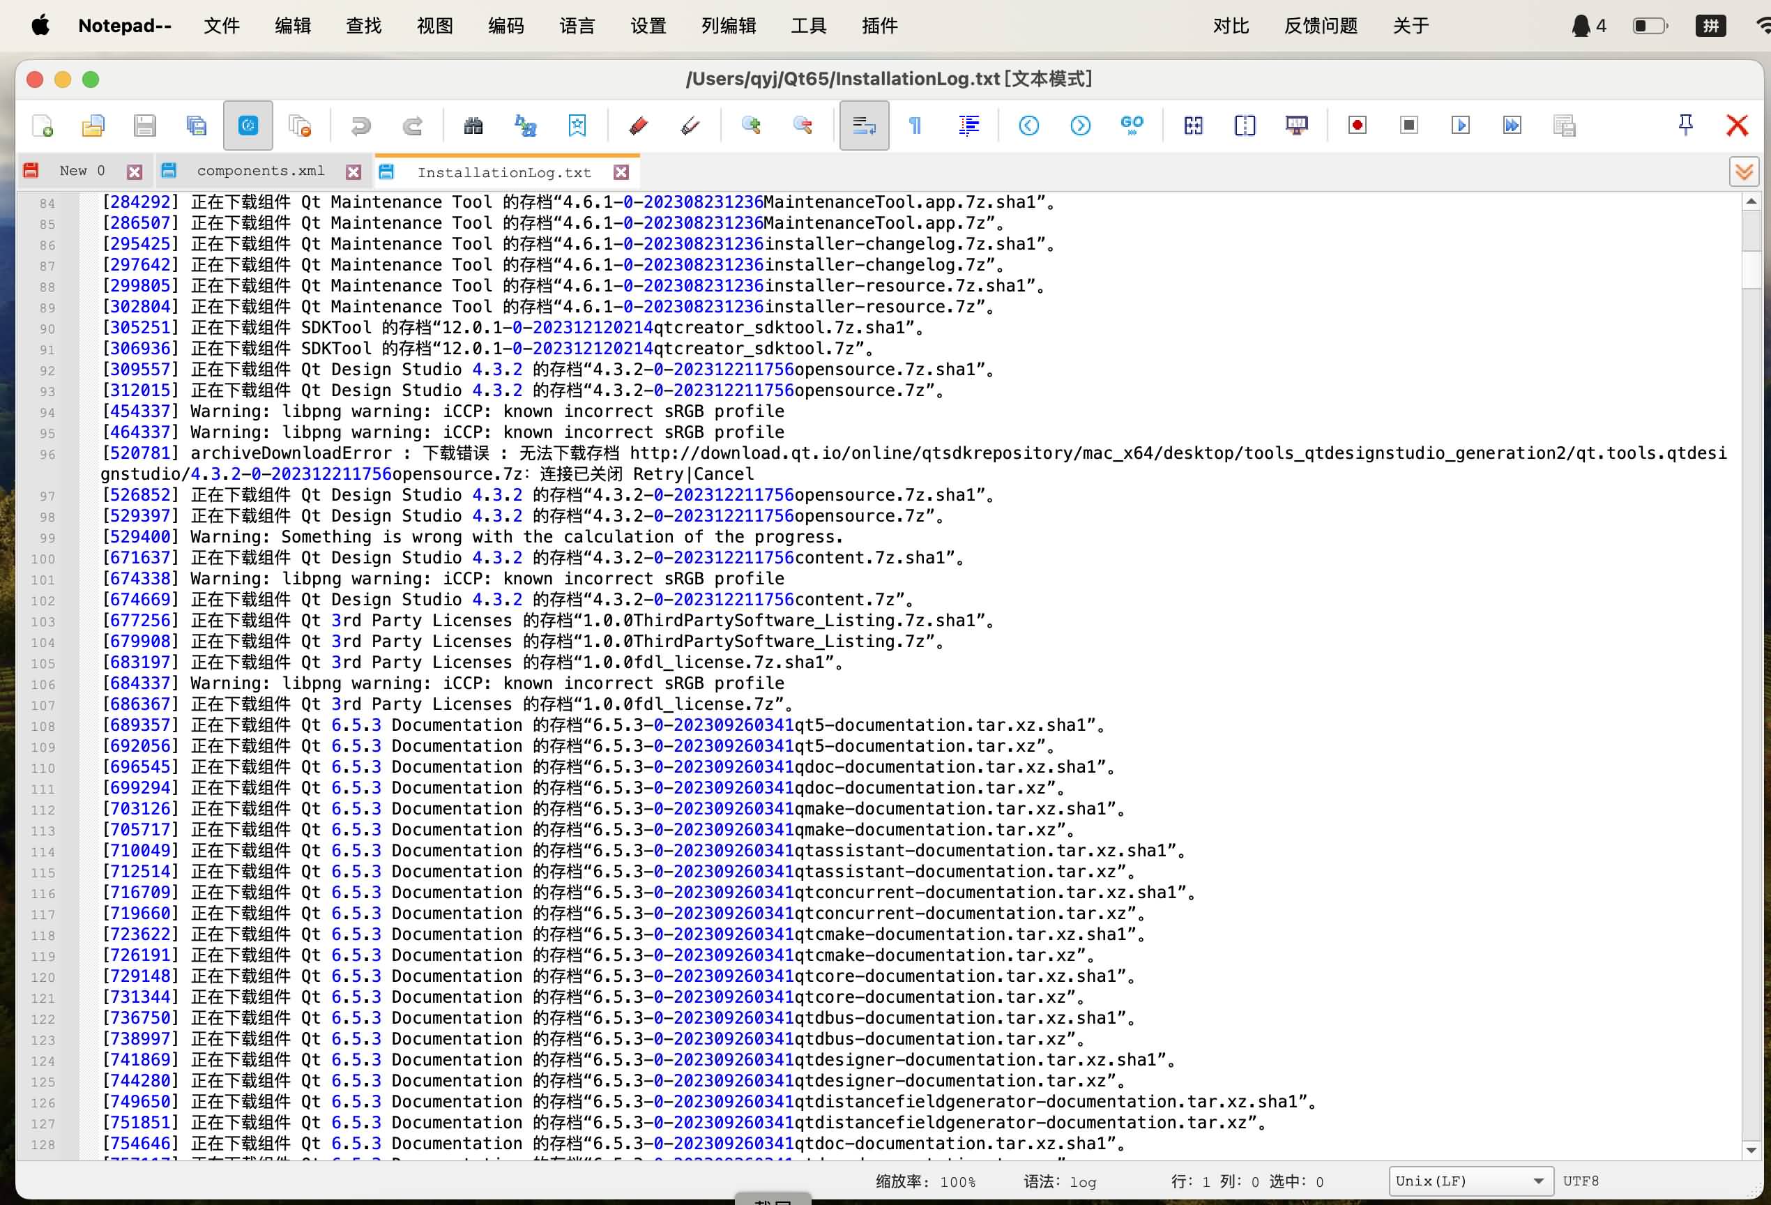This screenshot has width=1771, height=1205.
Task: Switch to the components.xml tab
Action: pos(261,171)
